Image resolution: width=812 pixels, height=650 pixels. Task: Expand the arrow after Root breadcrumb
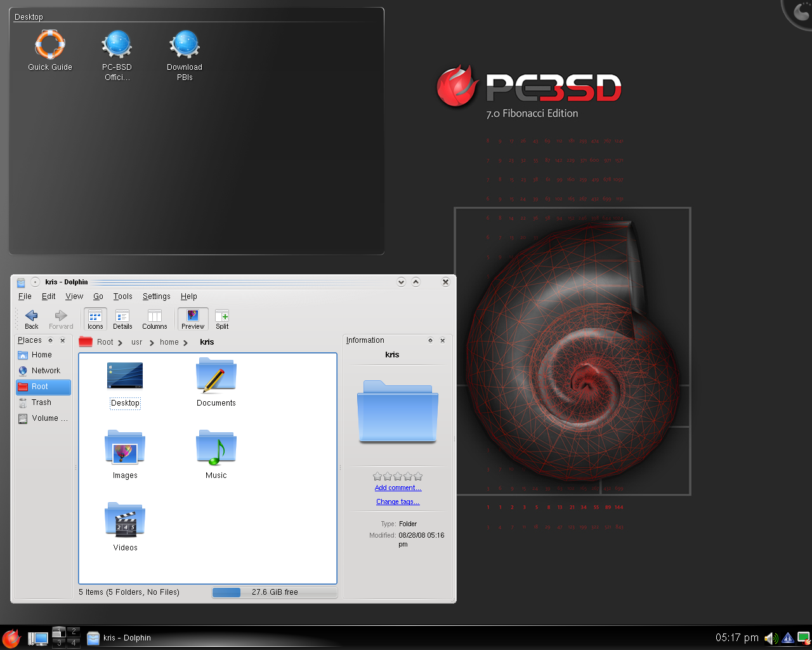point(120,343)
